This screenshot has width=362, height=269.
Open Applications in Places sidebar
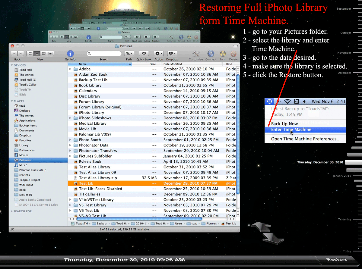pos(27,120)
